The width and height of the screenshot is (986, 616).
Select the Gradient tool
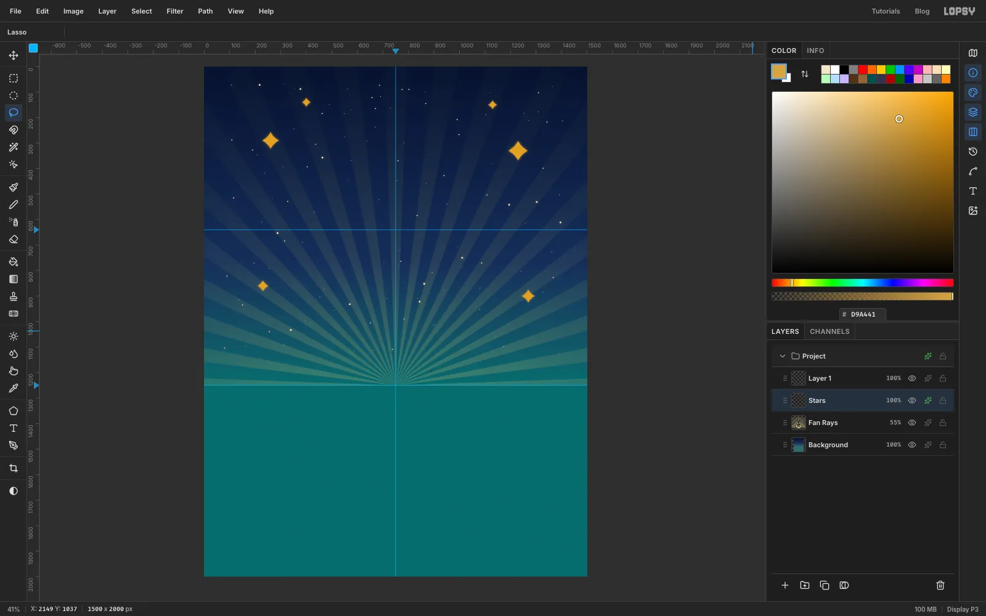(14, 279)
